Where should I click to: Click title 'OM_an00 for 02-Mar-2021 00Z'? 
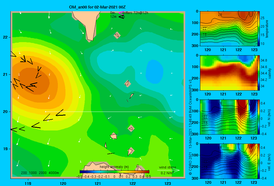[97, 7]
